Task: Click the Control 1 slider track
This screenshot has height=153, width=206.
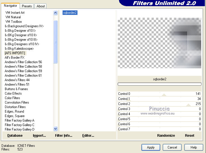Action: coord(159,99)
